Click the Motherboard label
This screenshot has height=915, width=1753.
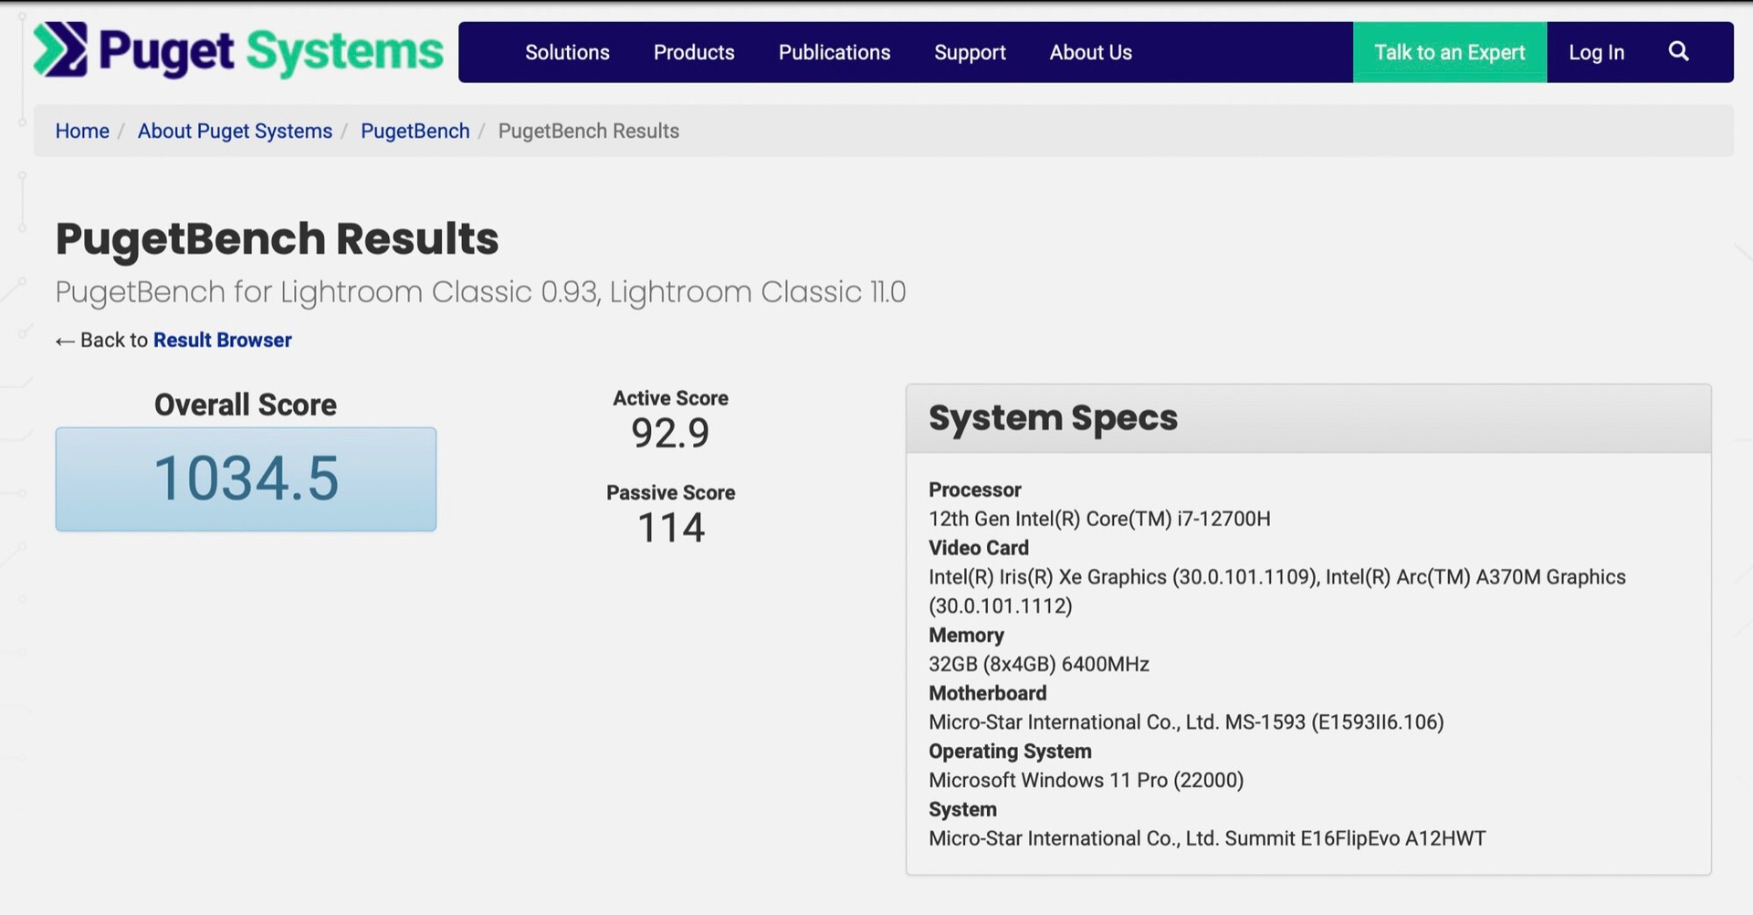tap(988, 693)
